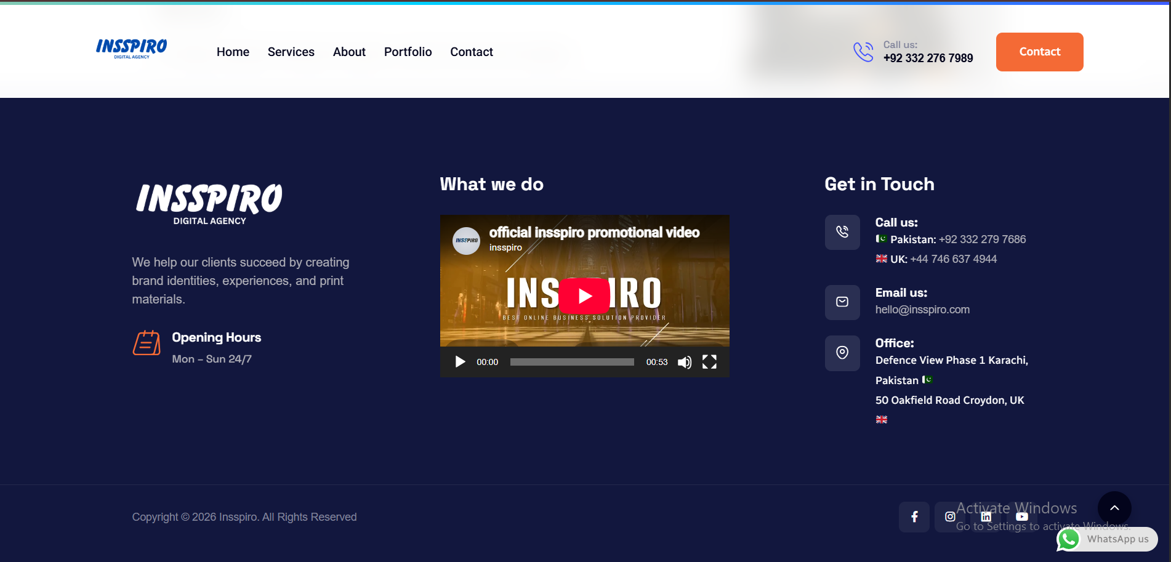The height and width of the screenshot is (562, 1171).
Task: Open the Facebook social link
Action: click(914, 517)
